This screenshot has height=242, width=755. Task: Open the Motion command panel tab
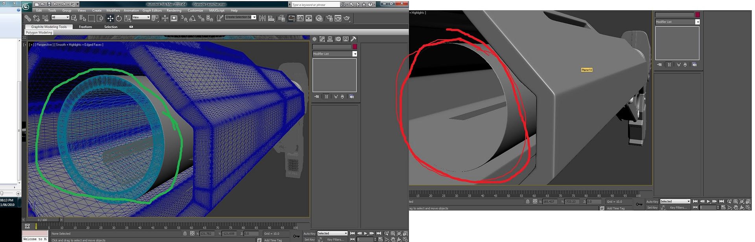338,39
